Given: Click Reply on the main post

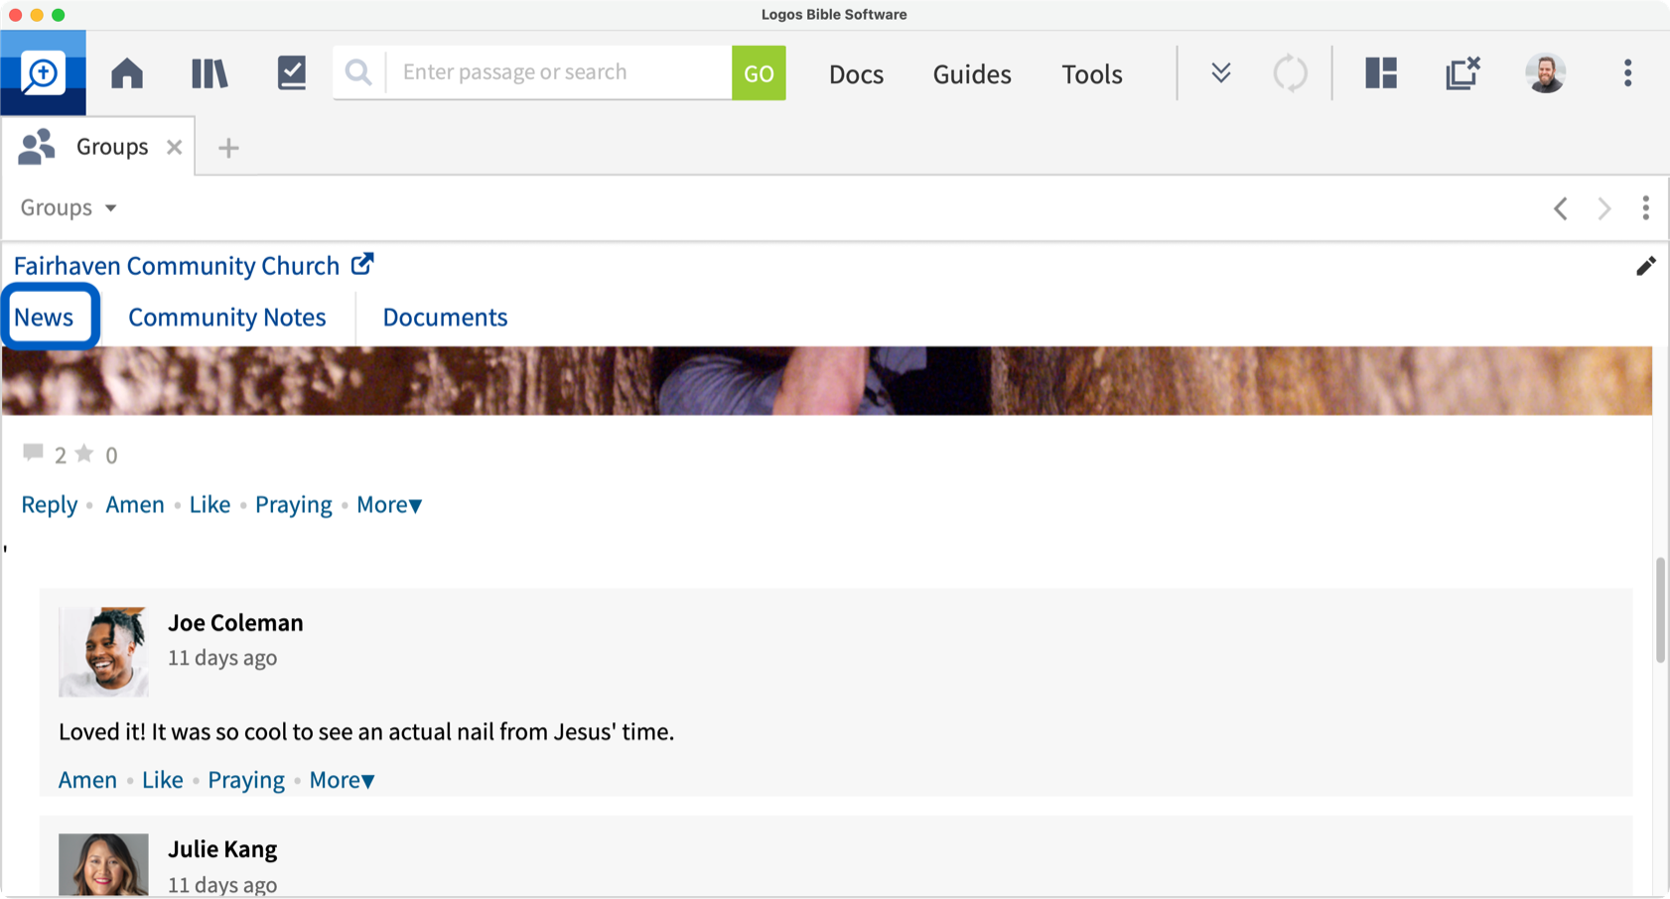Looking at the screenshot, I should point(49,504).
